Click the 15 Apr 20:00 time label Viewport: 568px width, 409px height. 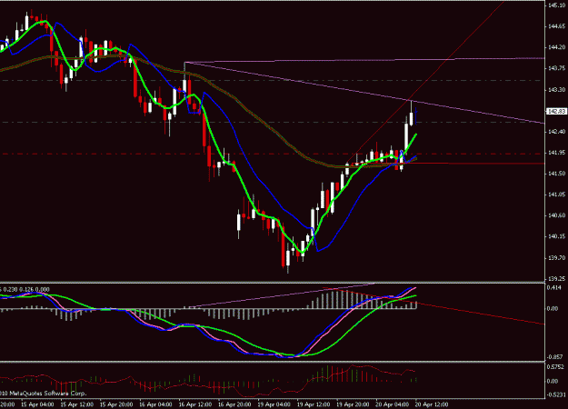click(116, 404)
